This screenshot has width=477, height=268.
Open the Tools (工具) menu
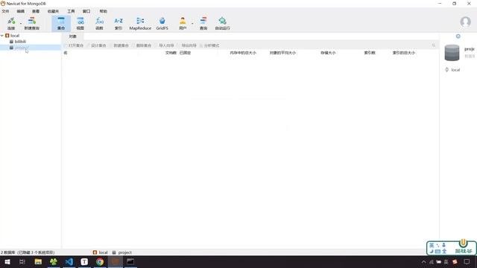71,11
